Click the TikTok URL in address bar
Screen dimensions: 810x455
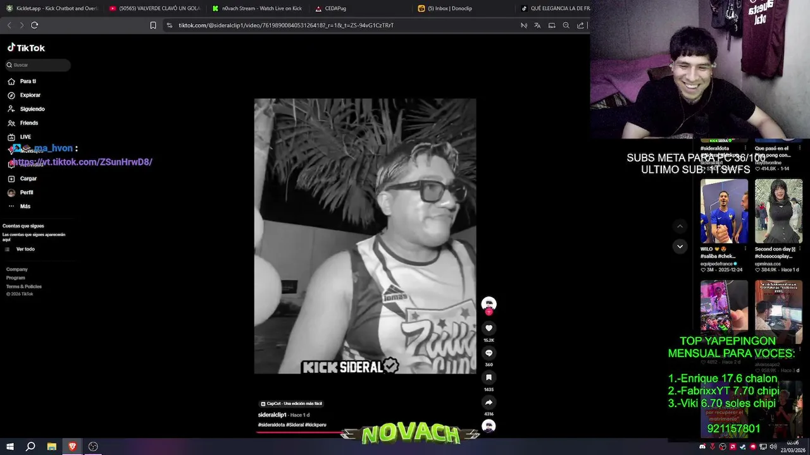(x=286, y=25)
